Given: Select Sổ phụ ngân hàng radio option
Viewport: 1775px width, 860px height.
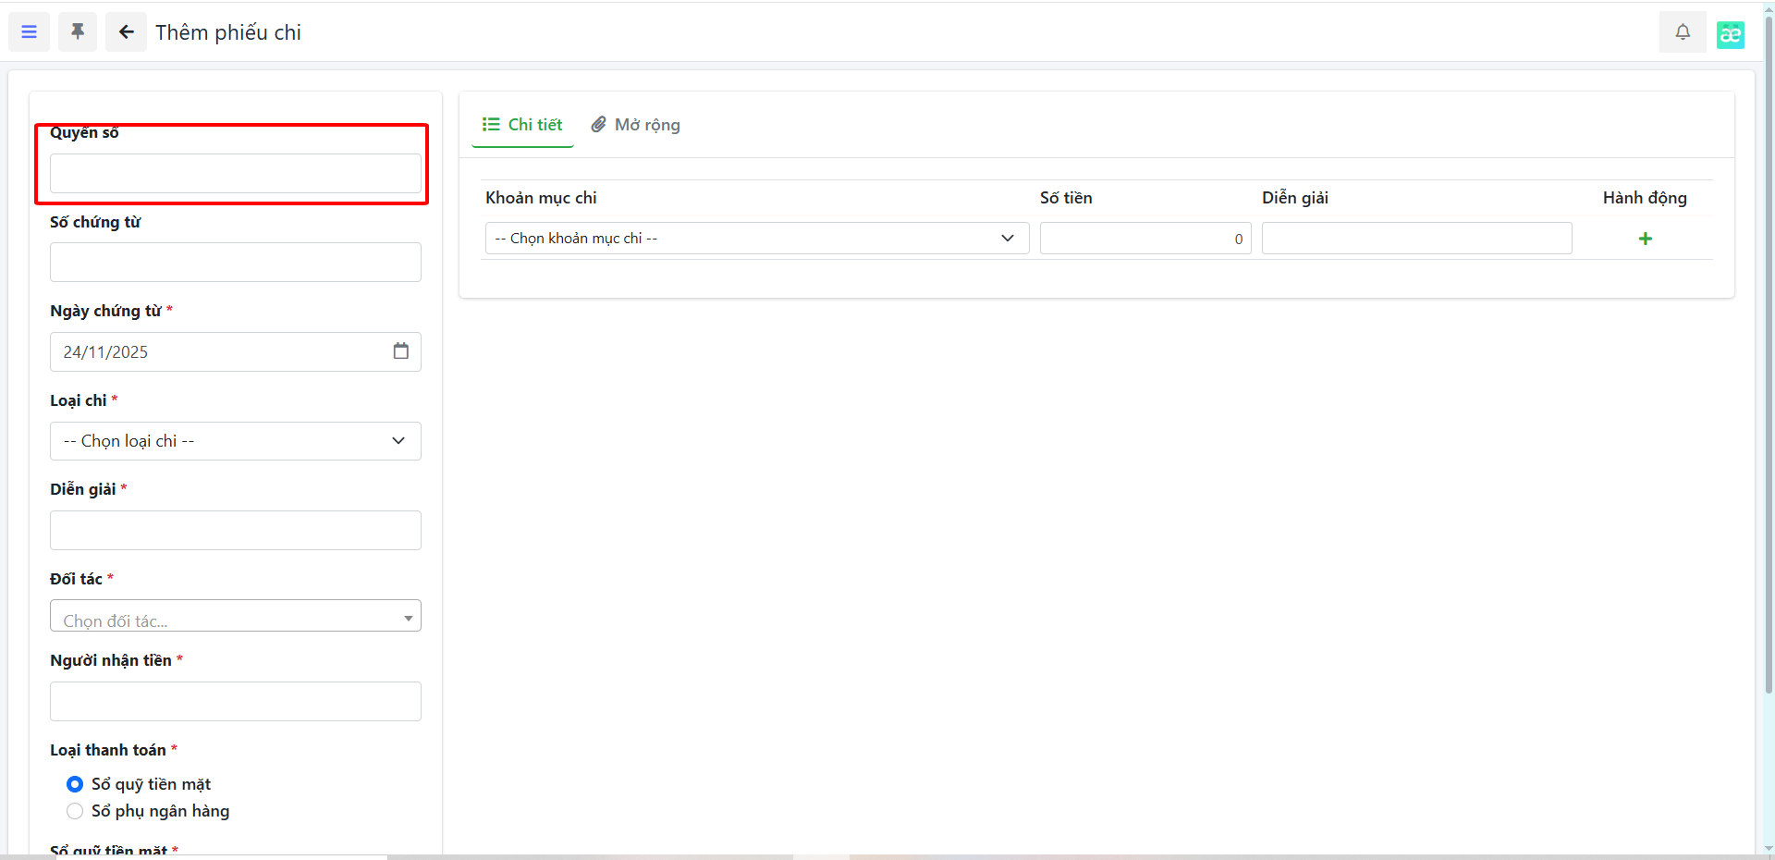Looking at the screenshot, I should click(x=75, y=811).
